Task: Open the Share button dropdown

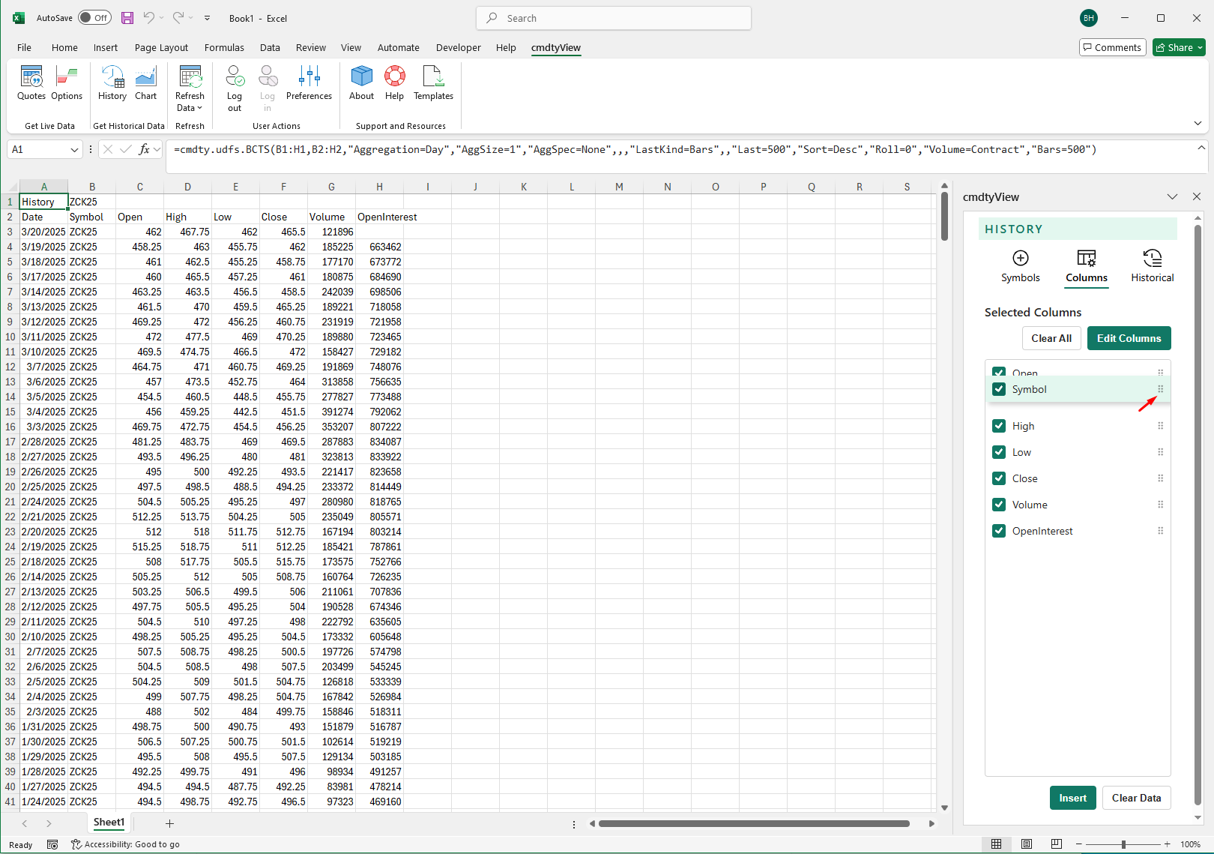Action: tap(1200, 47)
